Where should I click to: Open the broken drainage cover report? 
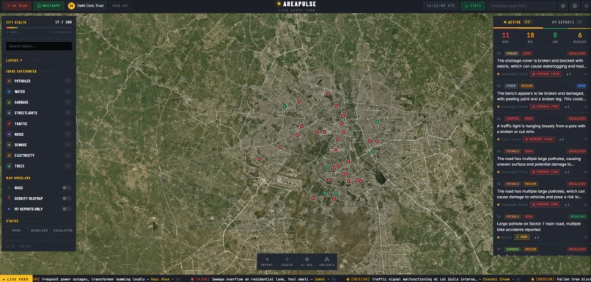pos(542,64)
